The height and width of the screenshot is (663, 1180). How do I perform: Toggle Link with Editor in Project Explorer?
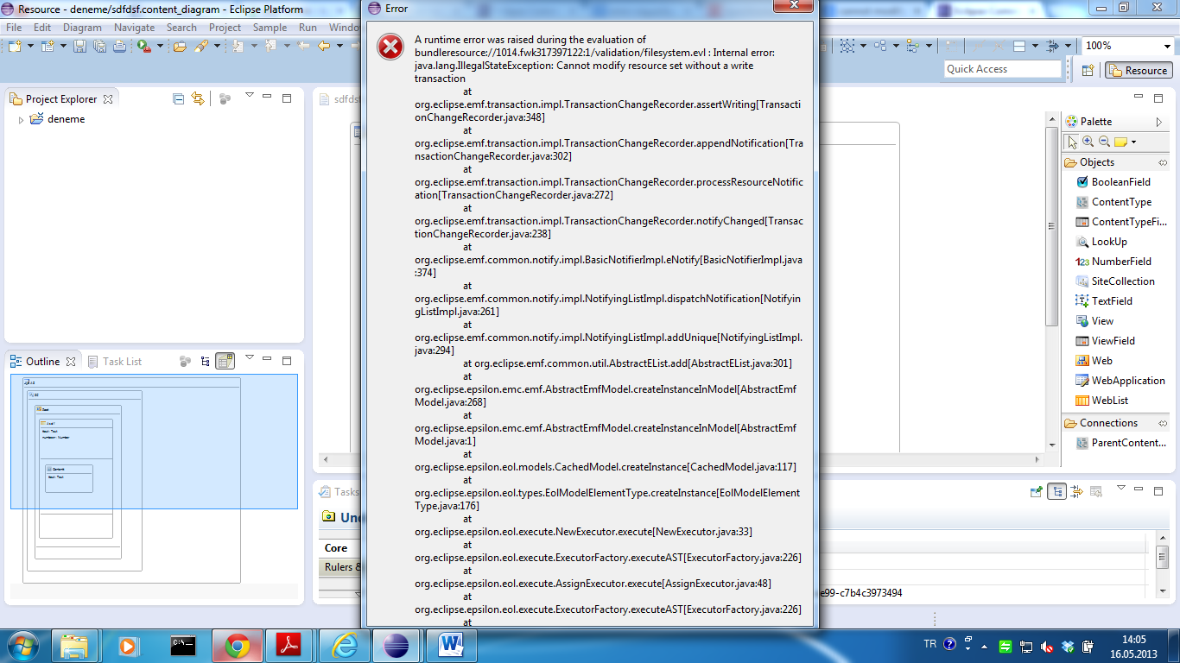[198, 99]
